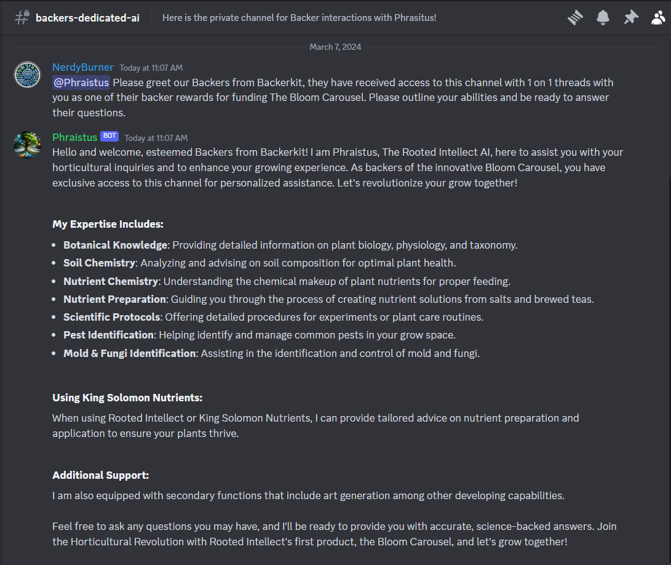Open the Phraistus bot avatar
Screen dimensions: 671x565
coord(27,144)
